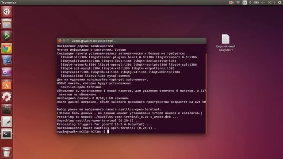Click the line mentioning 175868 файлов и каталогов
Screen dimensions: 283x159
click(130, 113)
